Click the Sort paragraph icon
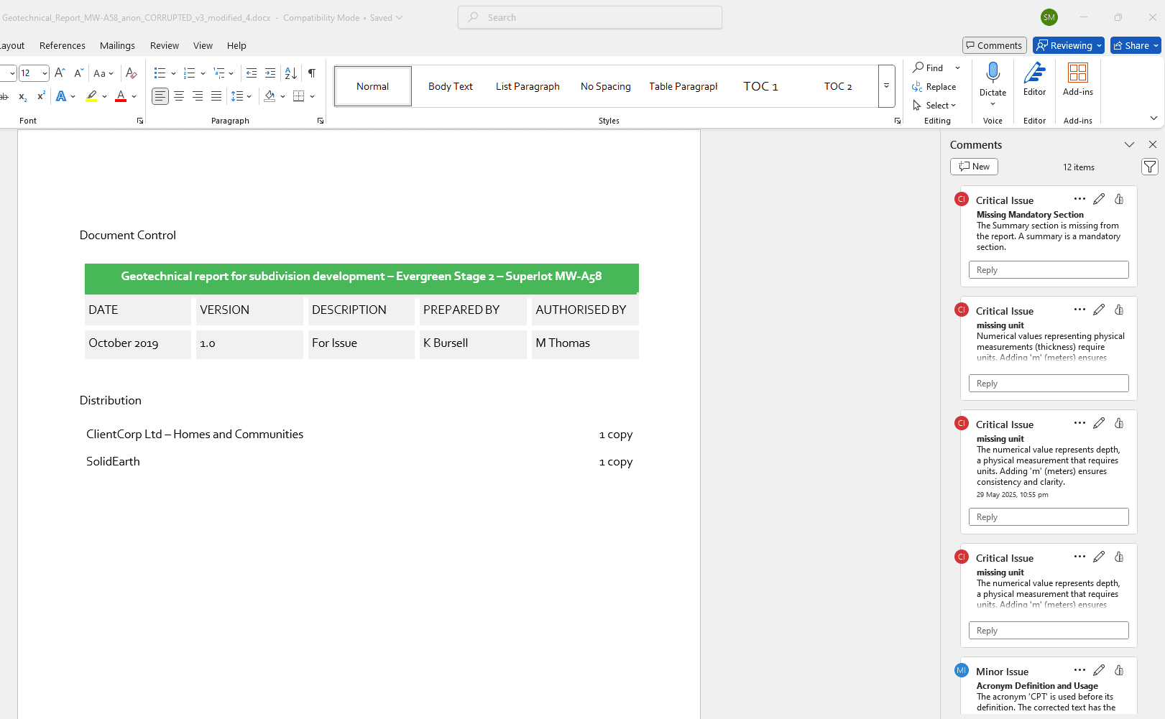 coord(290,73)
